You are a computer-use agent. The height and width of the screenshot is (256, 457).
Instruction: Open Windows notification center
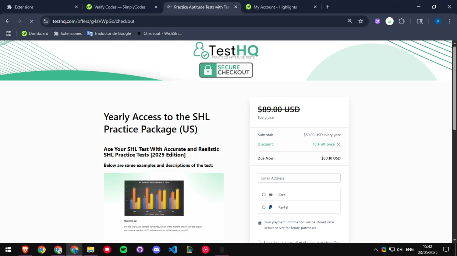[x=446, y=250]
